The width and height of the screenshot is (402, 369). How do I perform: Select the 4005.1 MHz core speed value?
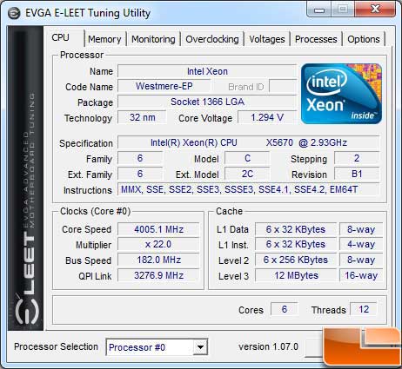click(x=158, y=229)
